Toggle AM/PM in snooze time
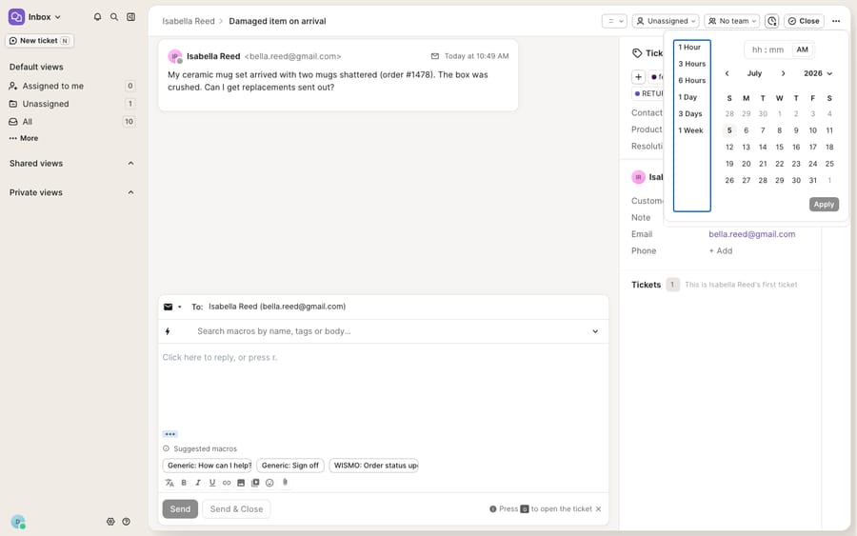Image resolution: width=857 pixels, height=536 pixels. (x=802, y=50)
